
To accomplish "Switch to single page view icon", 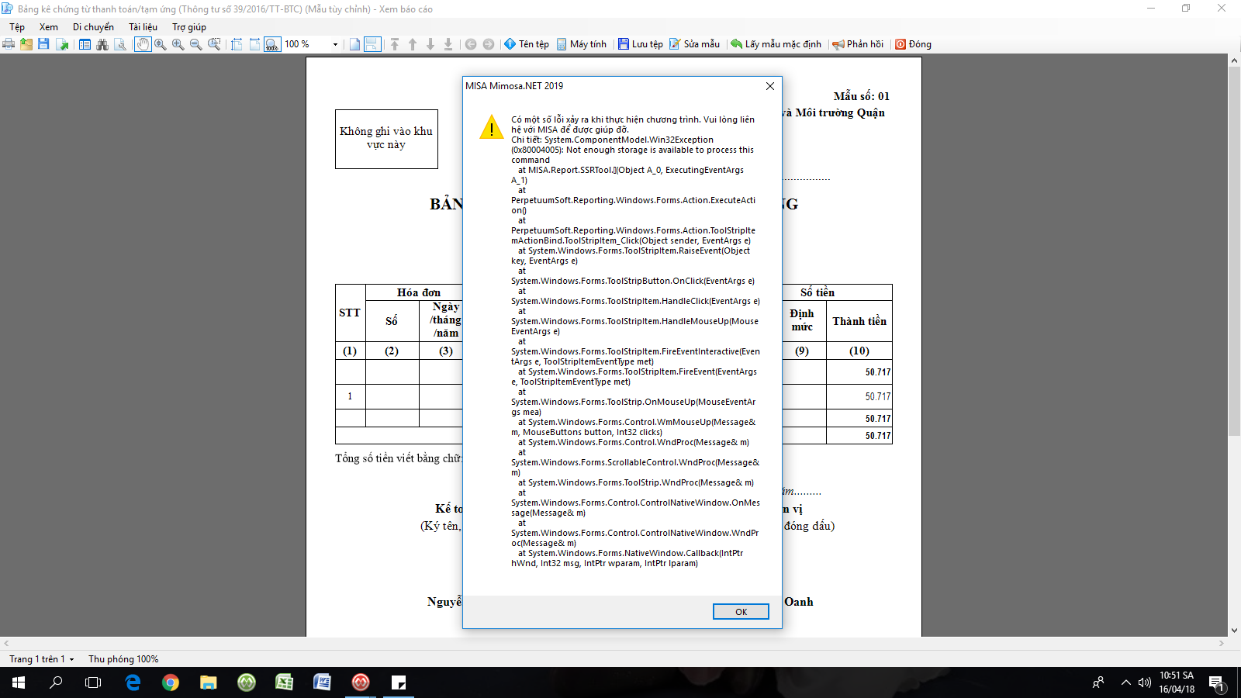I will click(354, 44).
